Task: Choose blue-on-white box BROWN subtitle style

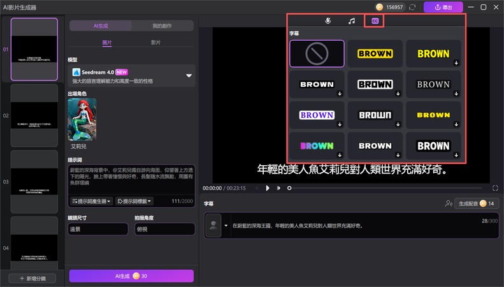Action: tap(317, 115)
